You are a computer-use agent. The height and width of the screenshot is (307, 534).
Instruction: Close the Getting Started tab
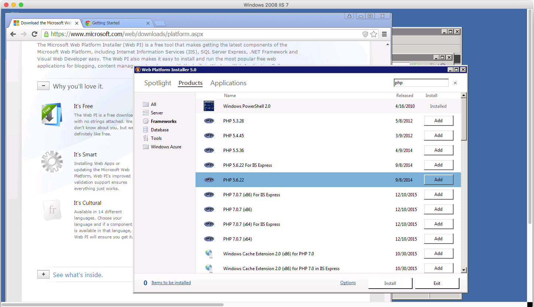coord(148,23)
